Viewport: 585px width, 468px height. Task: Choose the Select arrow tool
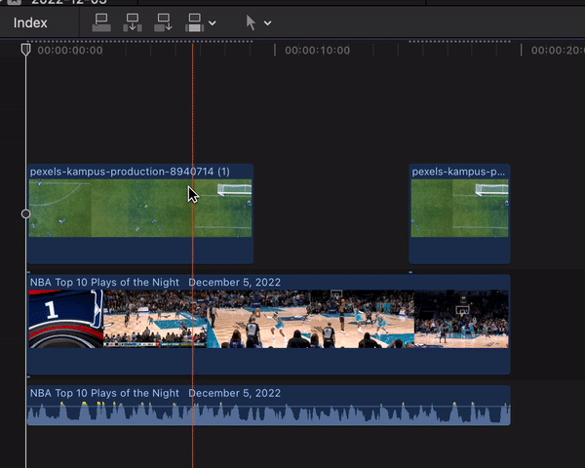click(x=251, y=22)
